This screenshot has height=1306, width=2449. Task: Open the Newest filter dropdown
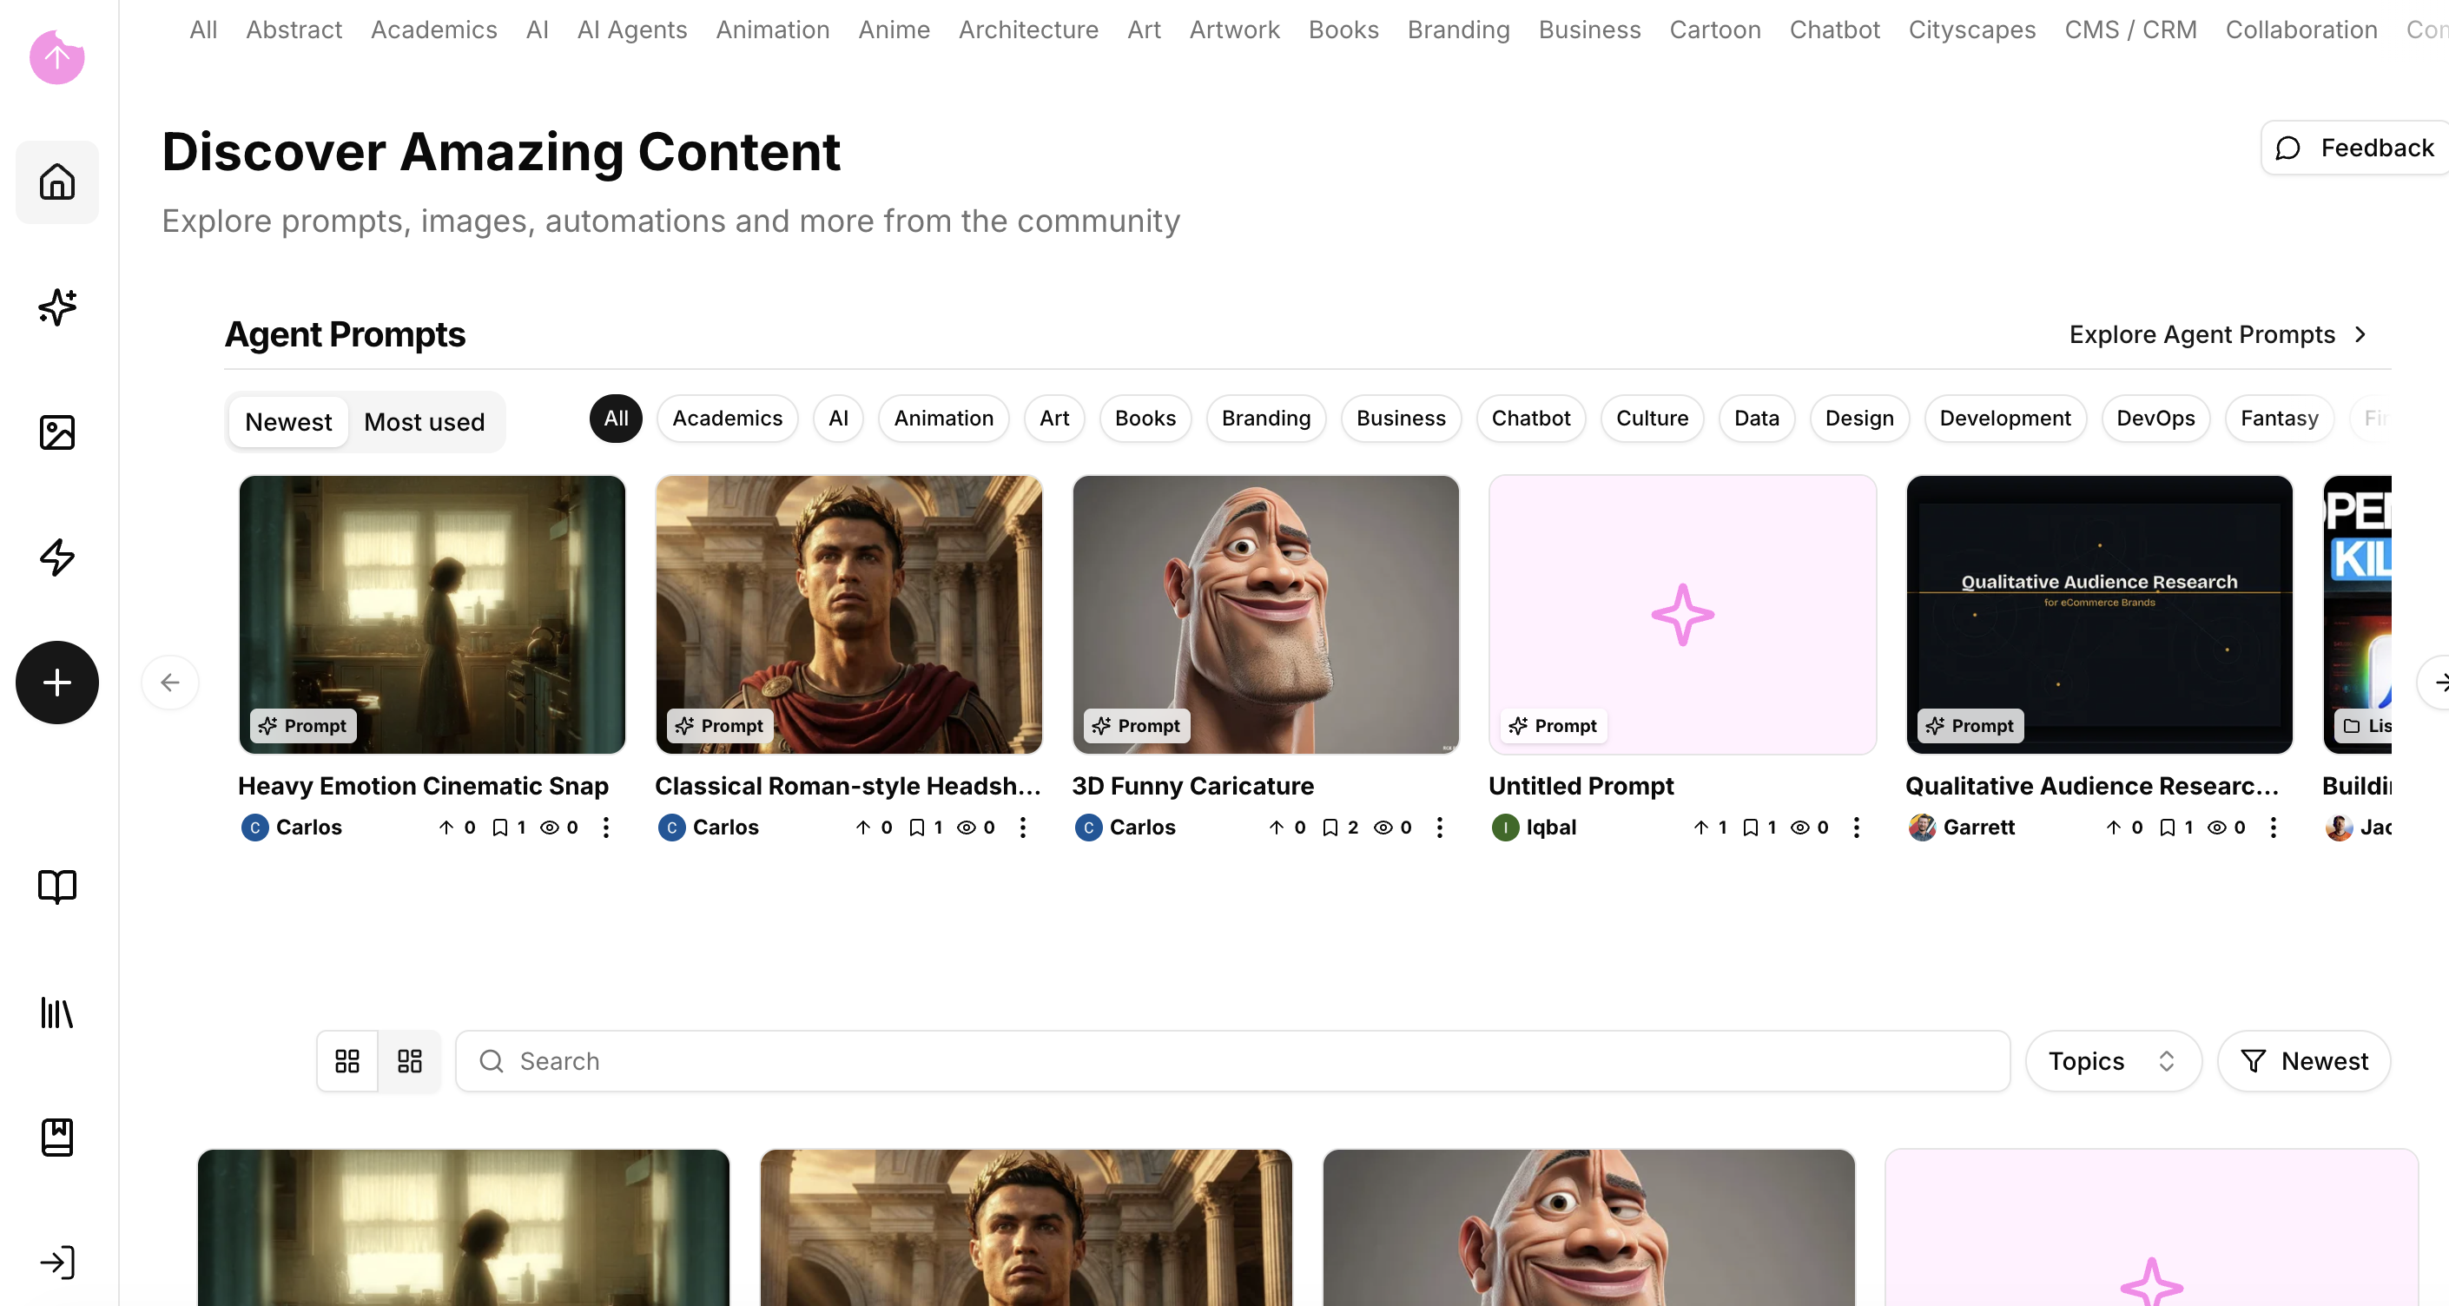pos(2304,1061)
